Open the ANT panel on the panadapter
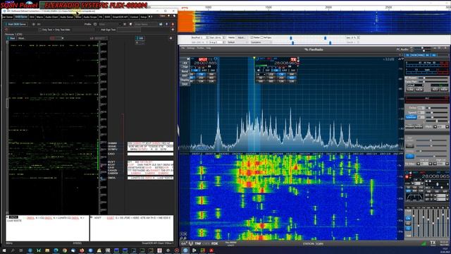This screenshot has width=451, height=254. tap(185, 75)
